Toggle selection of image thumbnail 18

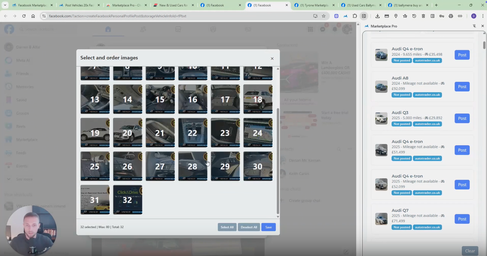258,99
